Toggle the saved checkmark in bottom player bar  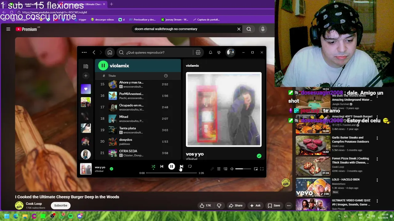[111, 169]
